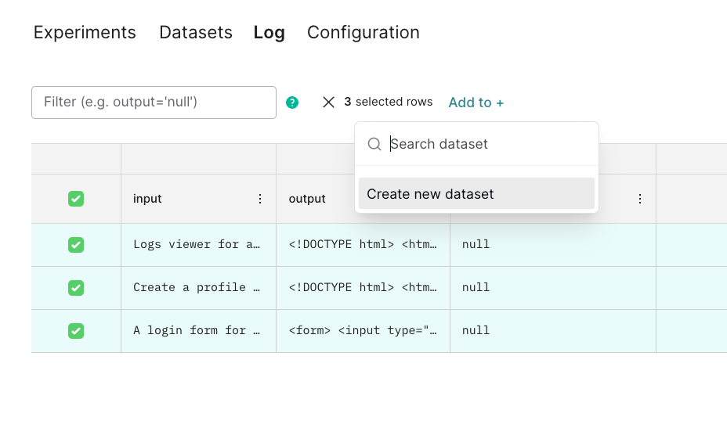Open the 'Logs viewer for a...' input cell
The height and width of the screenshot is (421, 727).
click(x=196, y=245)
